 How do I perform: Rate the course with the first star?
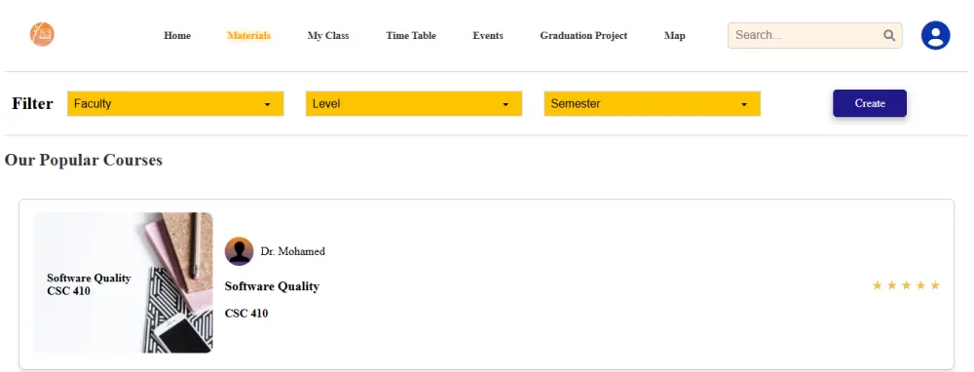click(x=878, y=285)
